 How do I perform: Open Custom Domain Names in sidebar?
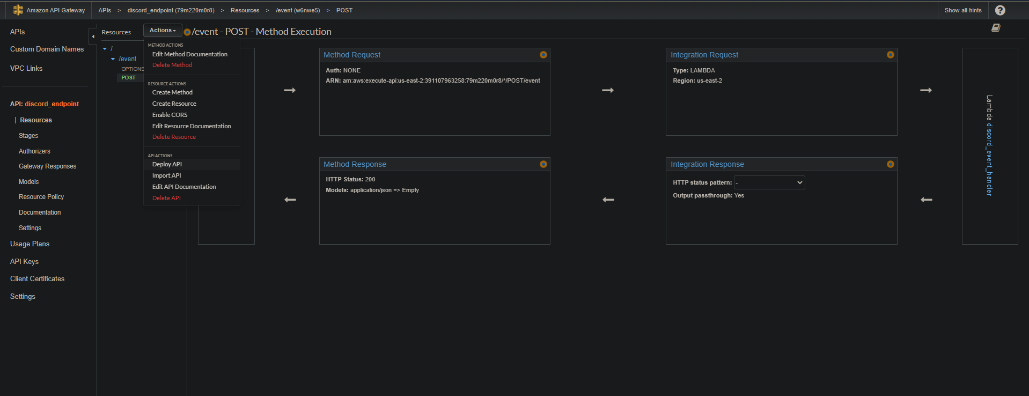click(47, 49)
